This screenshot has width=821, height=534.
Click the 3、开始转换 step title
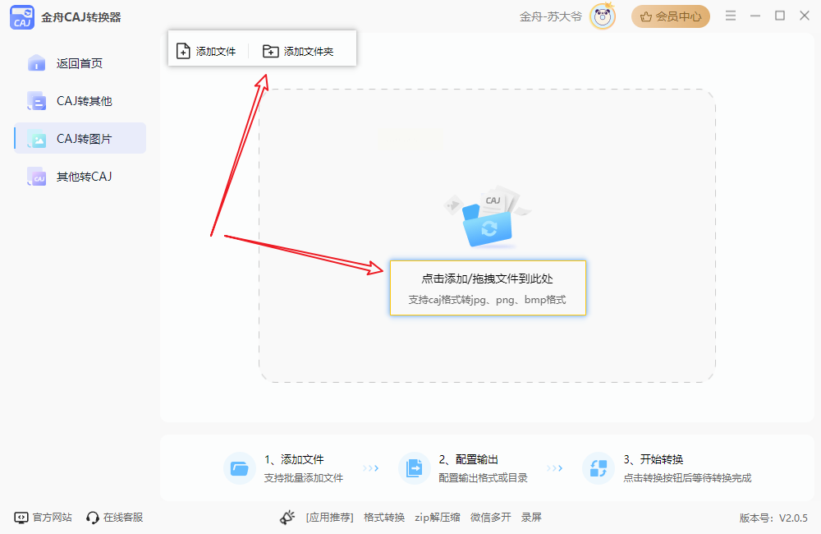(x=654, y=459)
